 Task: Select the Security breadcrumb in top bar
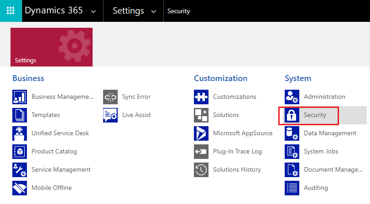(x=179, y=11)
